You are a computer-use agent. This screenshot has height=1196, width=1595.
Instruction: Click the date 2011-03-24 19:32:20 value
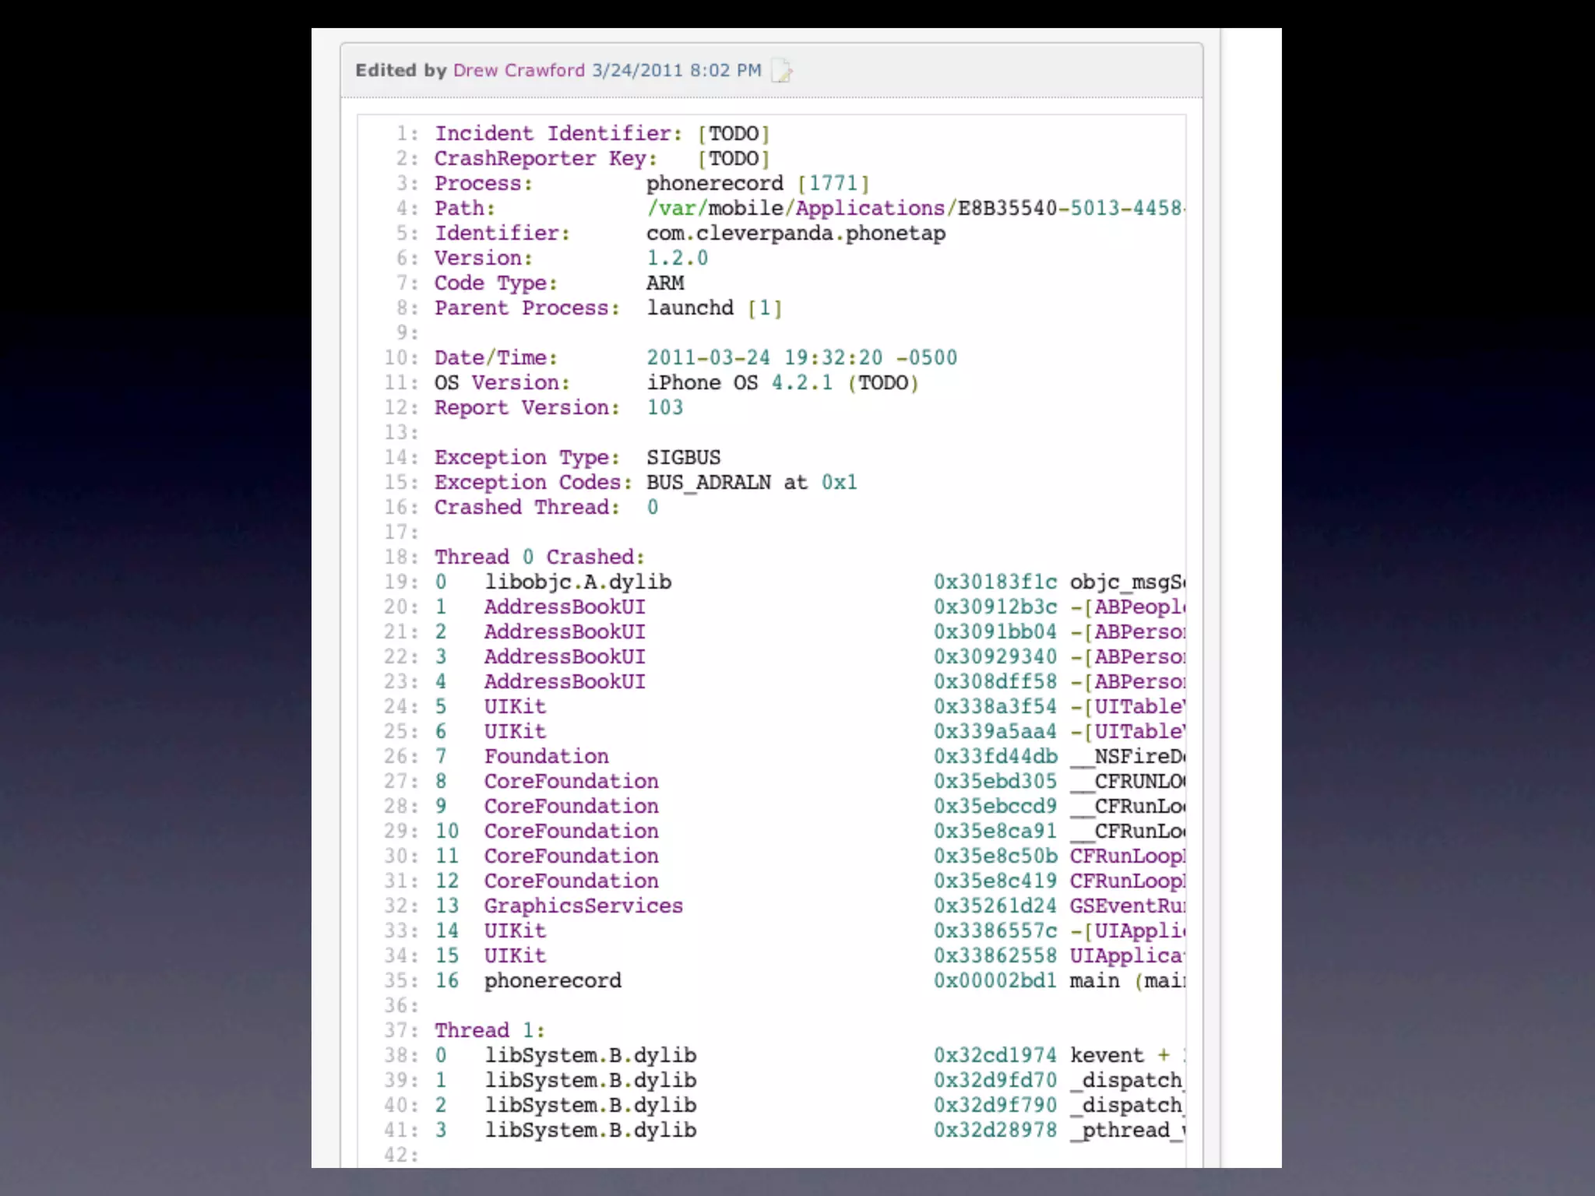coord(764,357)
